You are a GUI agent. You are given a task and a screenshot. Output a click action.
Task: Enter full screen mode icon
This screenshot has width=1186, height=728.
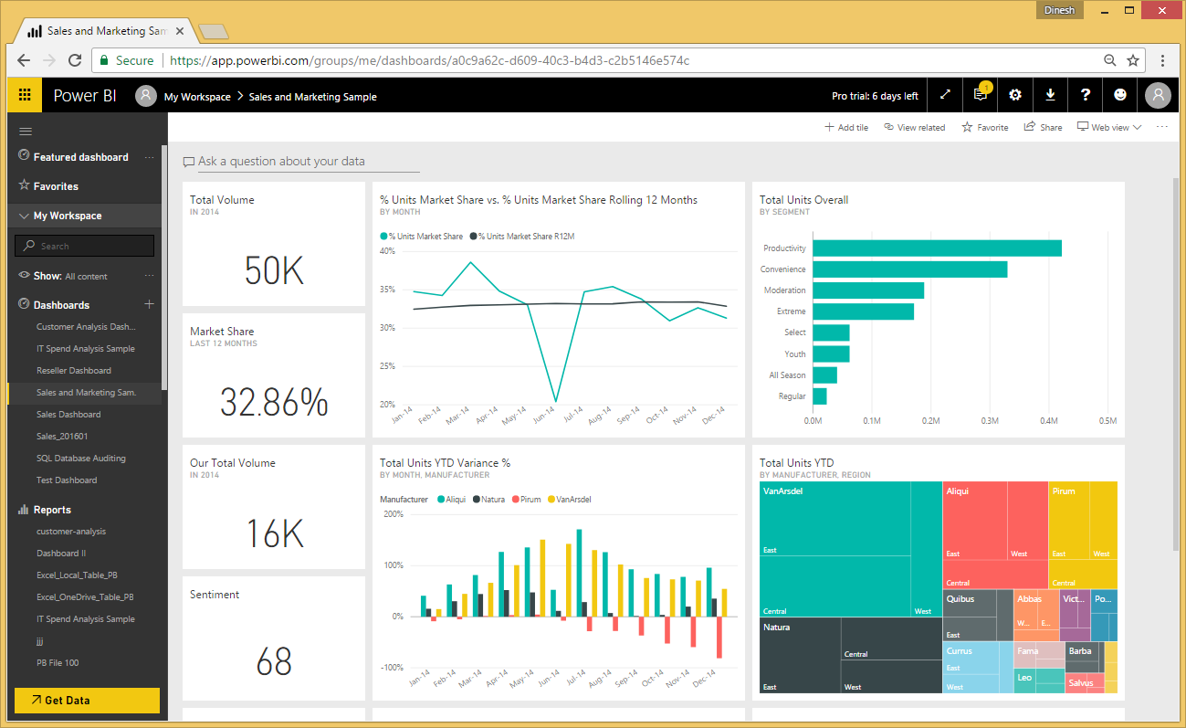coord(945,95)
